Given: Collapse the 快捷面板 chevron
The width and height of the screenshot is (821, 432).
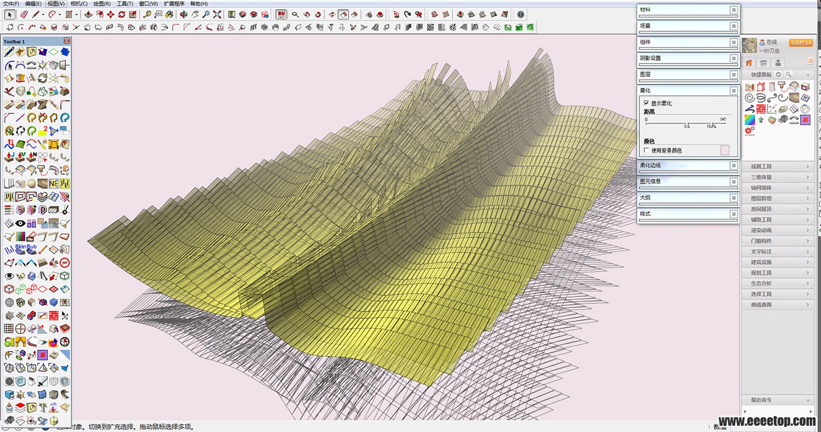Looking at the screenshot, I should click(x=808, y=75).
